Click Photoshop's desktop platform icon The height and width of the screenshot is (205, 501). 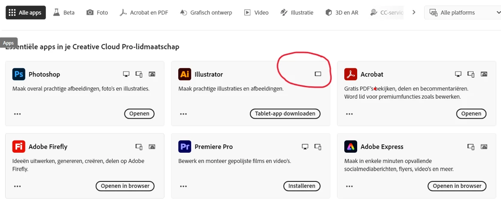126,74
